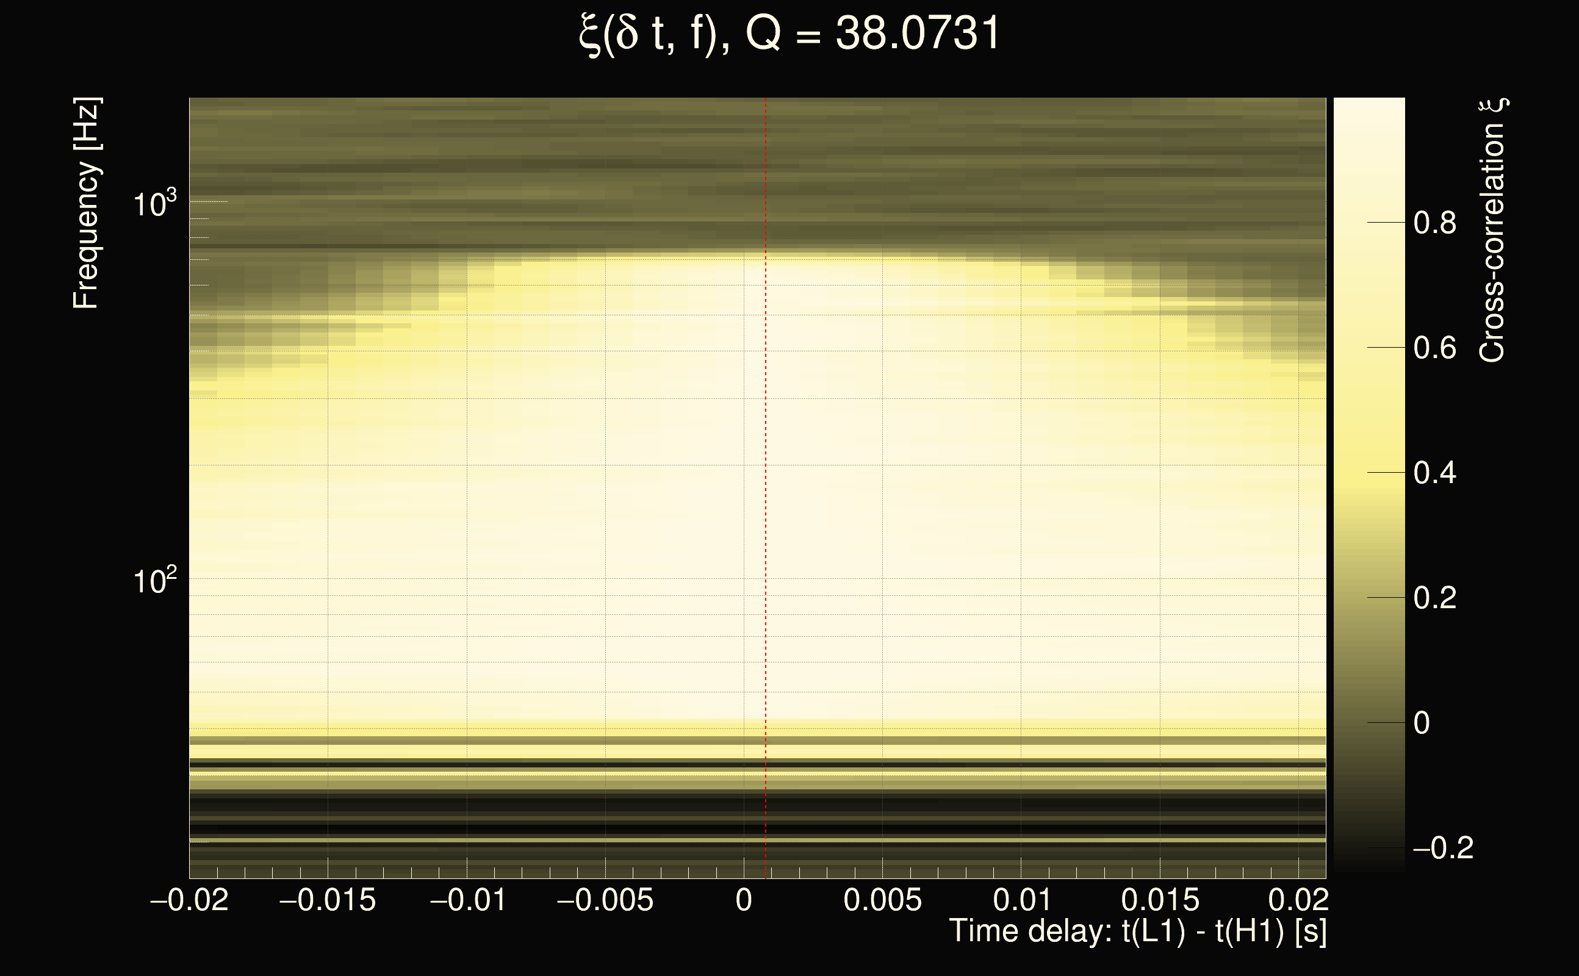
Task: Click the 10^3 frequency tick label
Action: pos(154,204)
